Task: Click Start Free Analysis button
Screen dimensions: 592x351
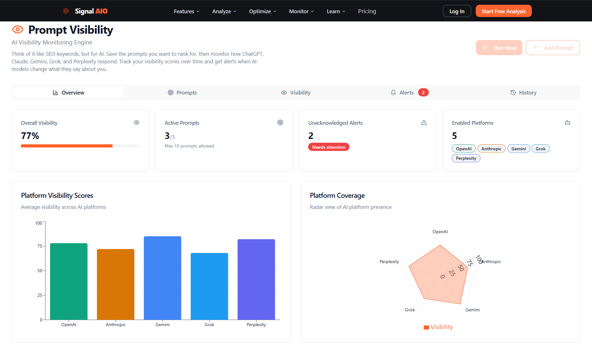Action: 503,11
